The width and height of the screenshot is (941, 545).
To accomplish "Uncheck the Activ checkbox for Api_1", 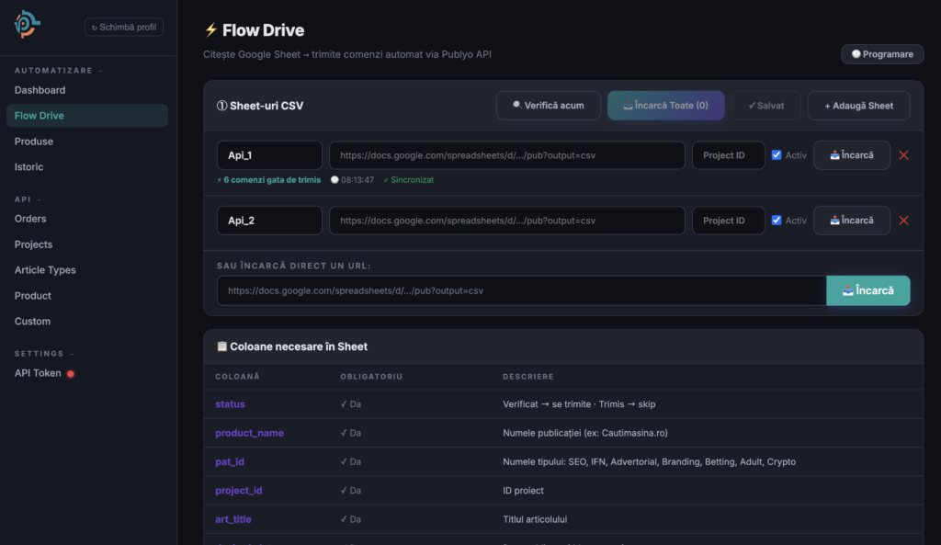I will [777, 155].
